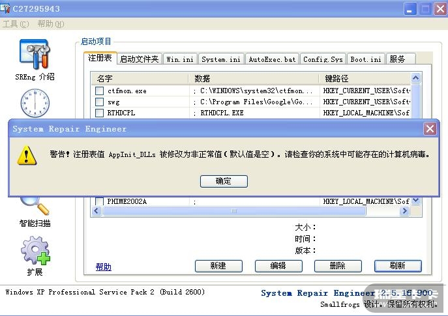Click the 删除 button

click(338, 266)
